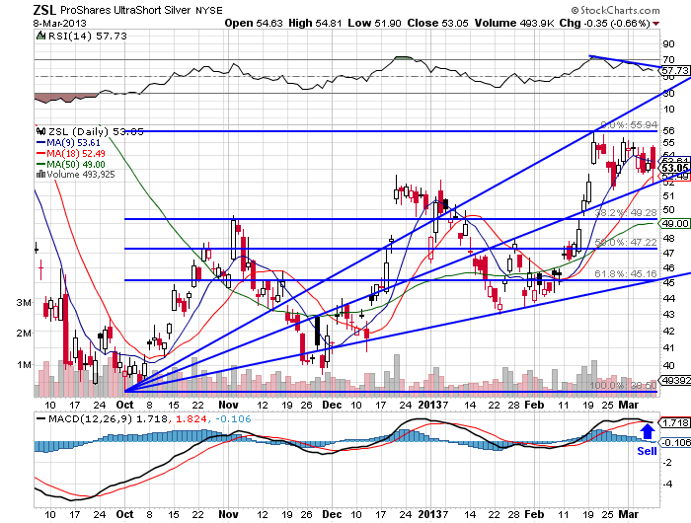Click the RSI 70 overbought level label
691x523 pixels.
click(668, 59)
